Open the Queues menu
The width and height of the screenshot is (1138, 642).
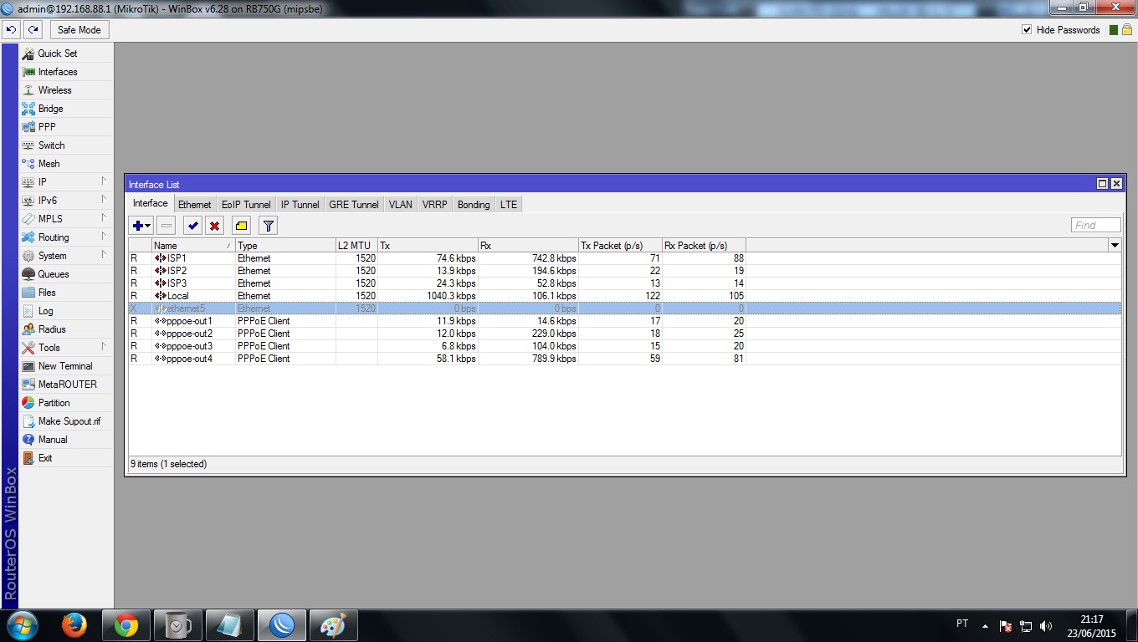coord(66,274)
